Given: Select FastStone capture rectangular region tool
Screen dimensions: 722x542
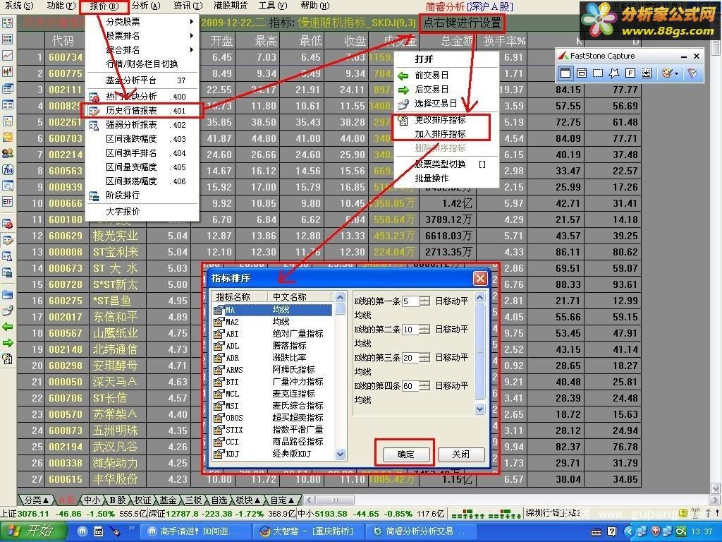Looking at the screenshot, I should pyautogui.click(x=598, y=73).
